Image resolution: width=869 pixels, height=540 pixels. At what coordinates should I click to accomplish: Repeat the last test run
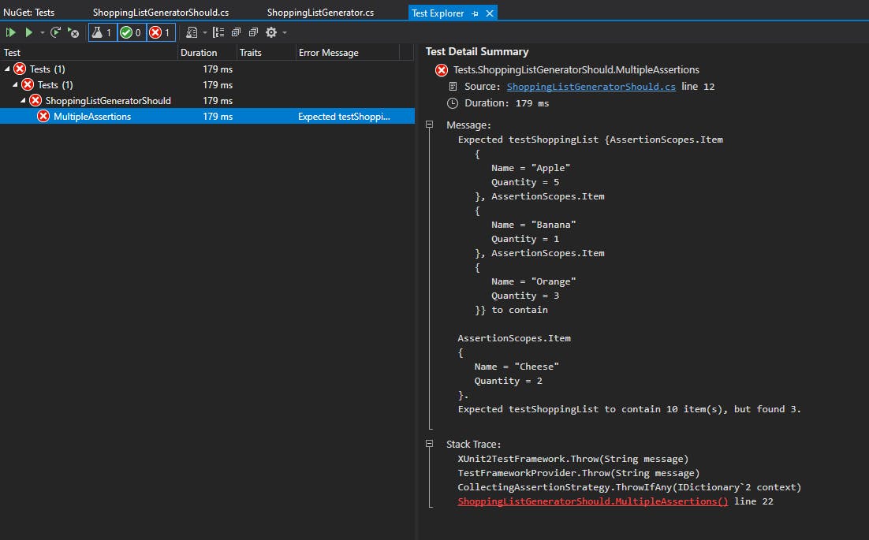54,32
